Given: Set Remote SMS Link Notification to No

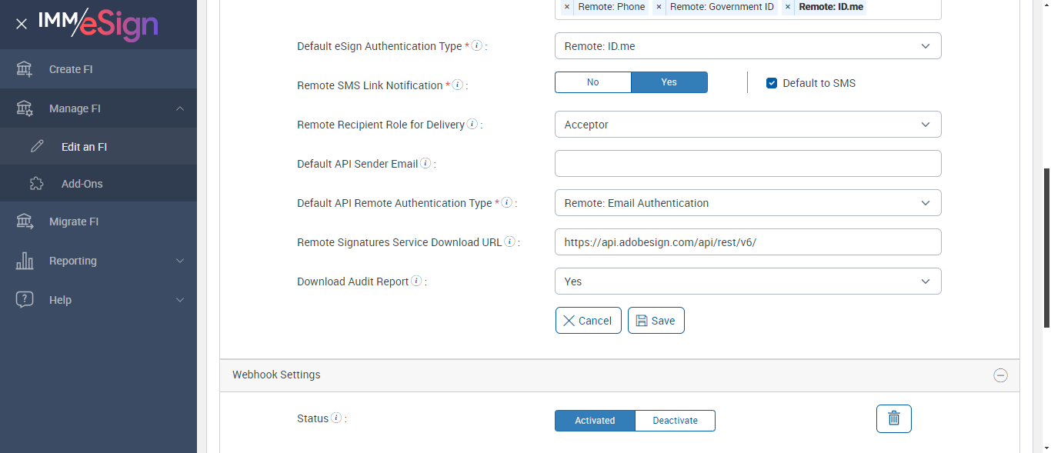Looking at the screenshot, I should [592, 82].
